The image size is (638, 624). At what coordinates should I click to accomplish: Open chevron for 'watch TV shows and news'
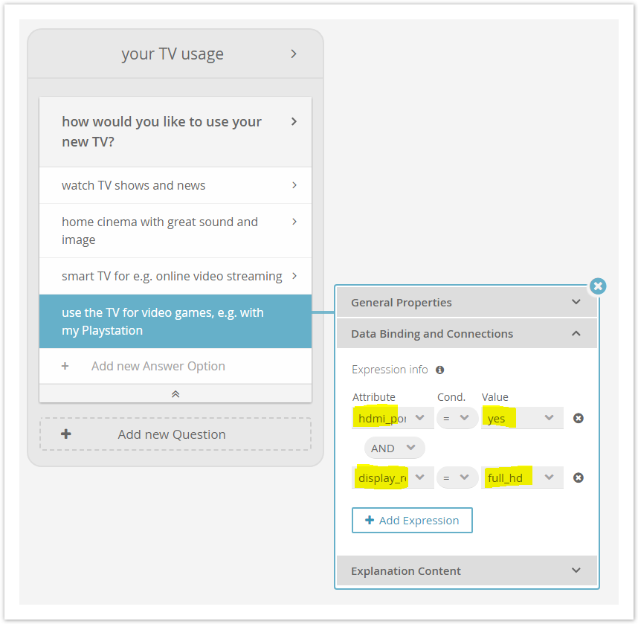(294, 185)
